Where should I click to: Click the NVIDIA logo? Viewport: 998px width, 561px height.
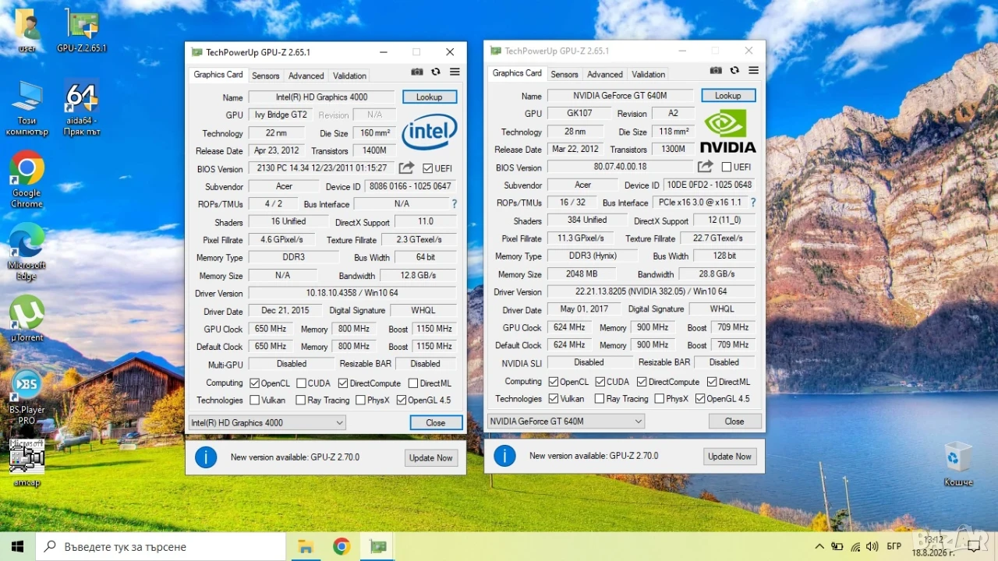pos(727,131)
